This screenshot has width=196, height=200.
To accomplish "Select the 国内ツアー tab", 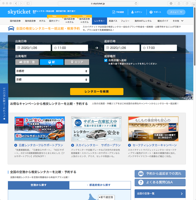I will (54, 21).
